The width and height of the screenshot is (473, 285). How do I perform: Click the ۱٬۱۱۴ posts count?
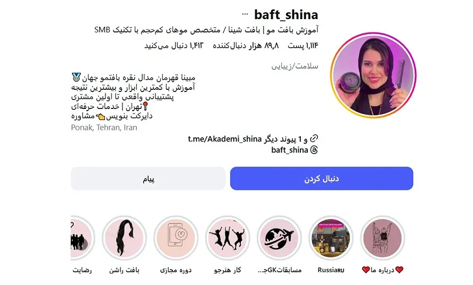(303, 46)
